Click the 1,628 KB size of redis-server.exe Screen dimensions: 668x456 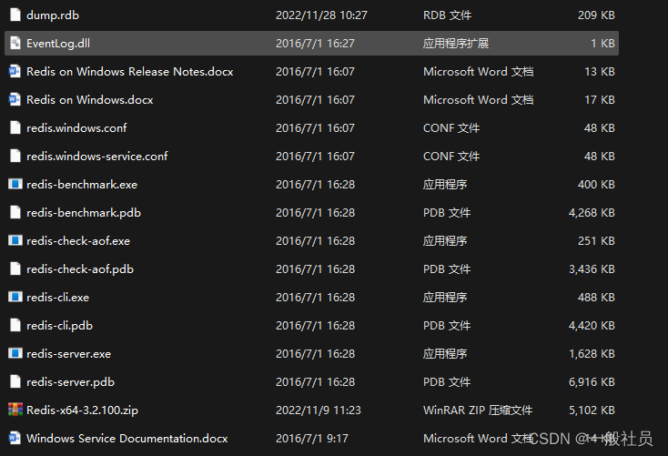(592, 354)
